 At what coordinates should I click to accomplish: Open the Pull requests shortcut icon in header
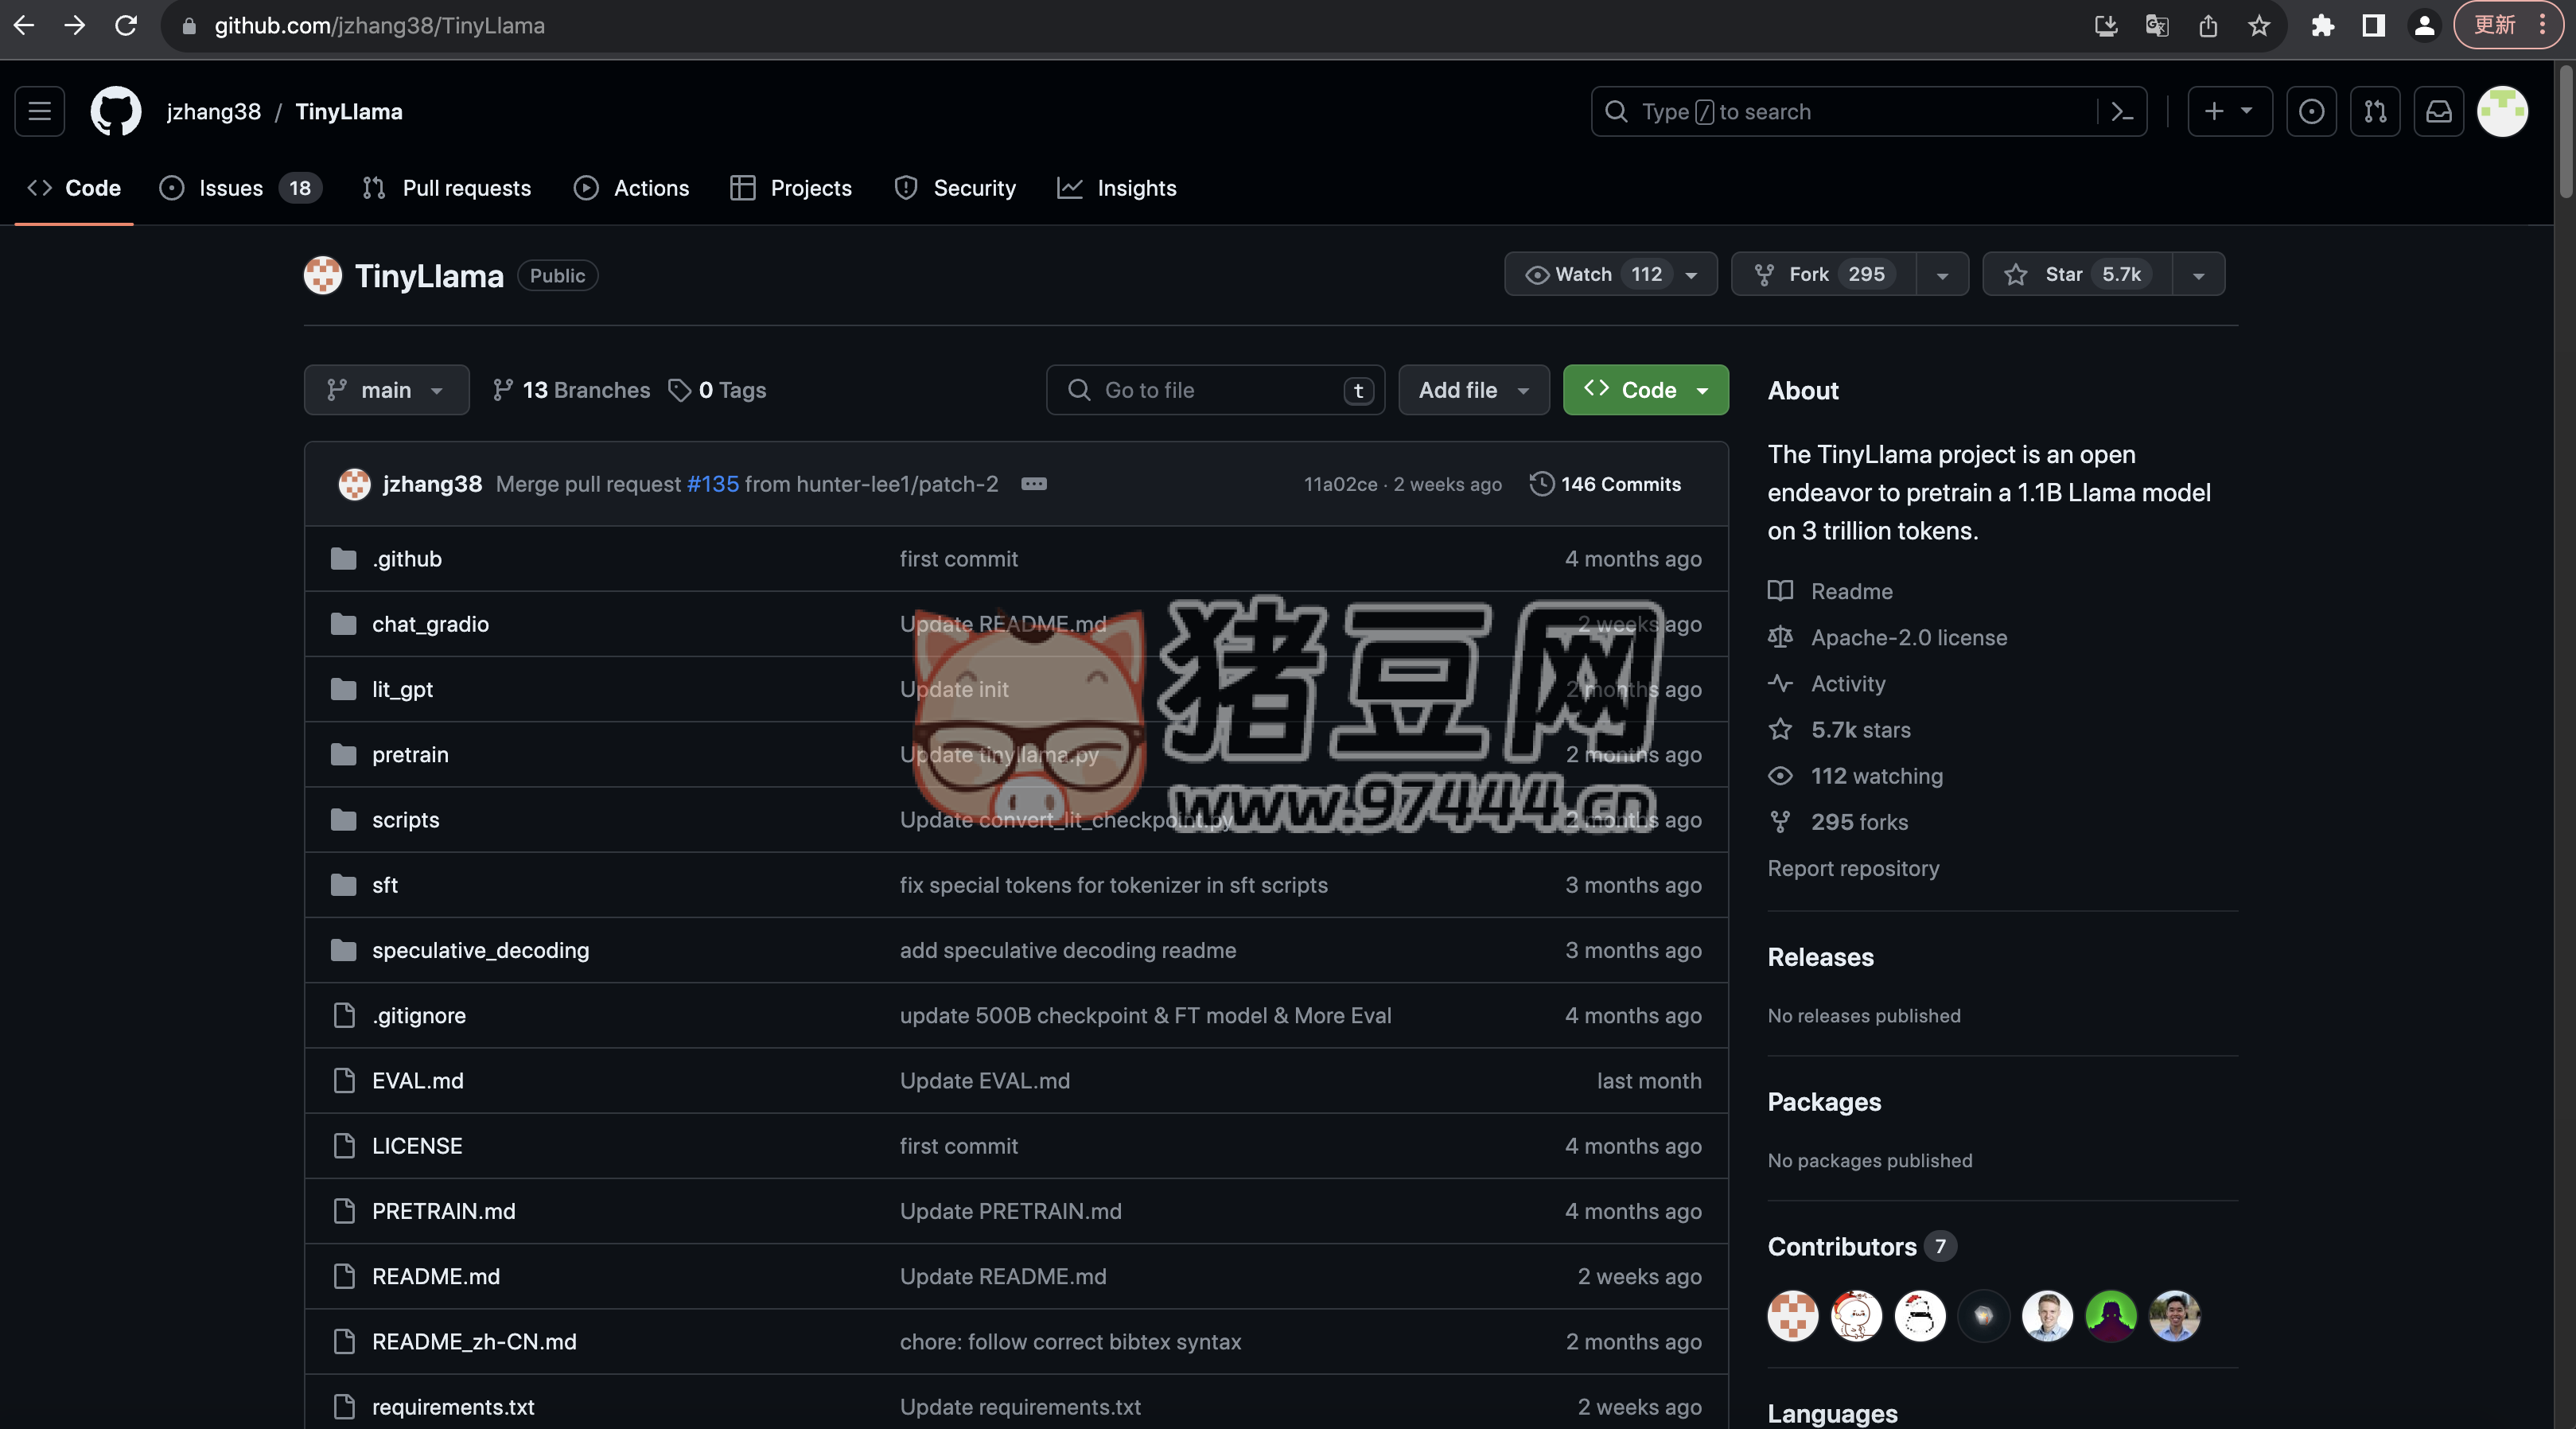click(x=2375, y=111)
